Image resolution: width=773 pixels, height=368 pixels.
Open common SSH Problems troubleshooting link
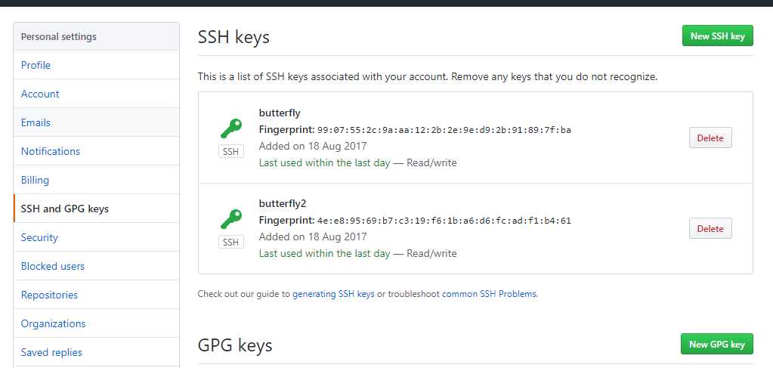click(490, 294)
